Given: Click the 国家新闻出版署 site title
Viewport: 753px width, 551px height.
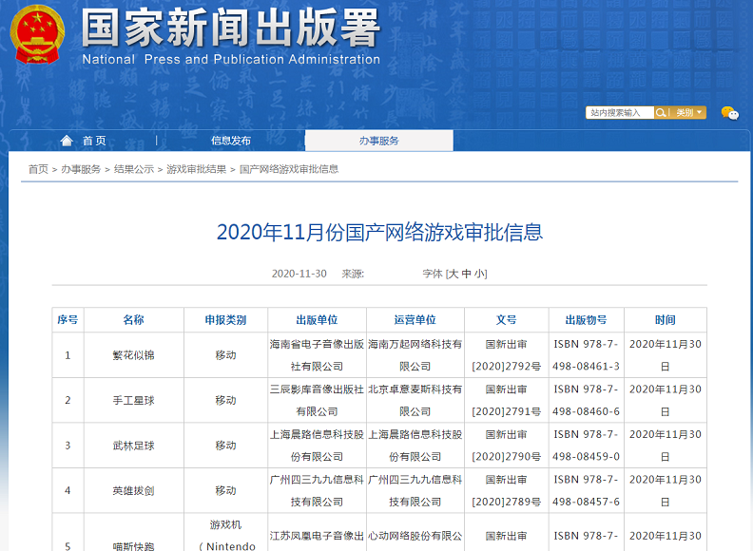Looking at the screenshot, I should coord(230,28).
